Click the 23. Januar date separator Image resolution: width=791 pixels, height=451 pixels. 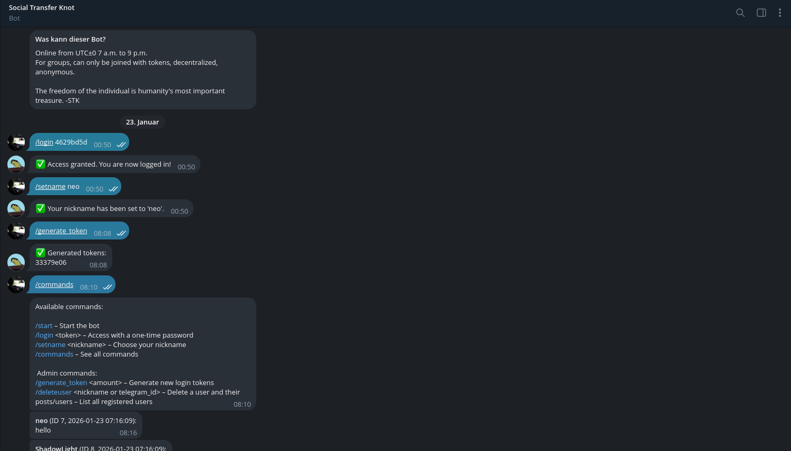click(x=142, y=122)
